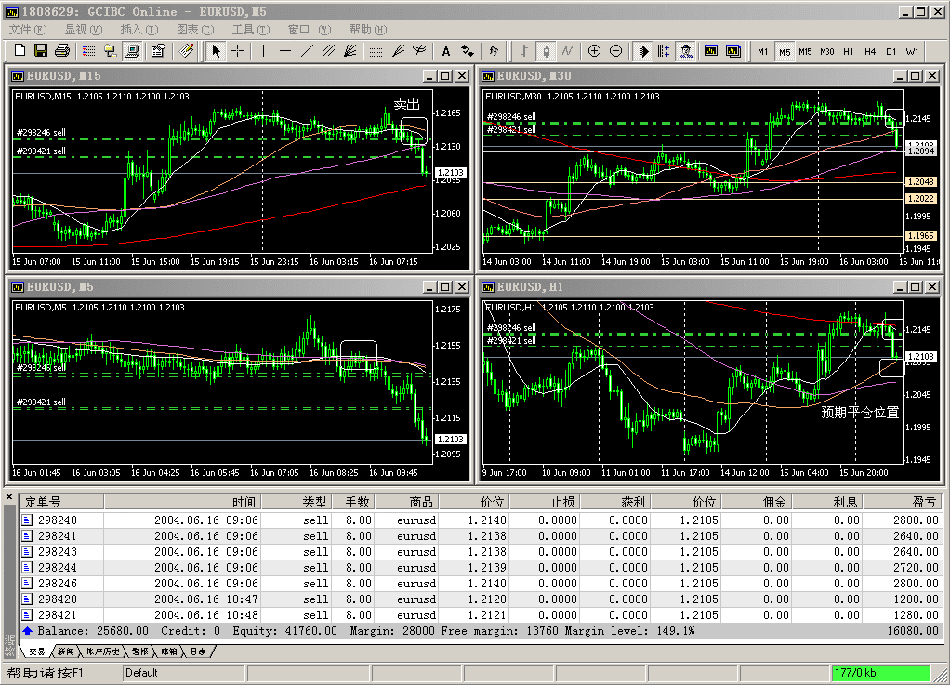Image resolution: width=950 pixels, height=685 pixels.
Task: Switch chart to candlestick display mode
Action: [546, 50]
